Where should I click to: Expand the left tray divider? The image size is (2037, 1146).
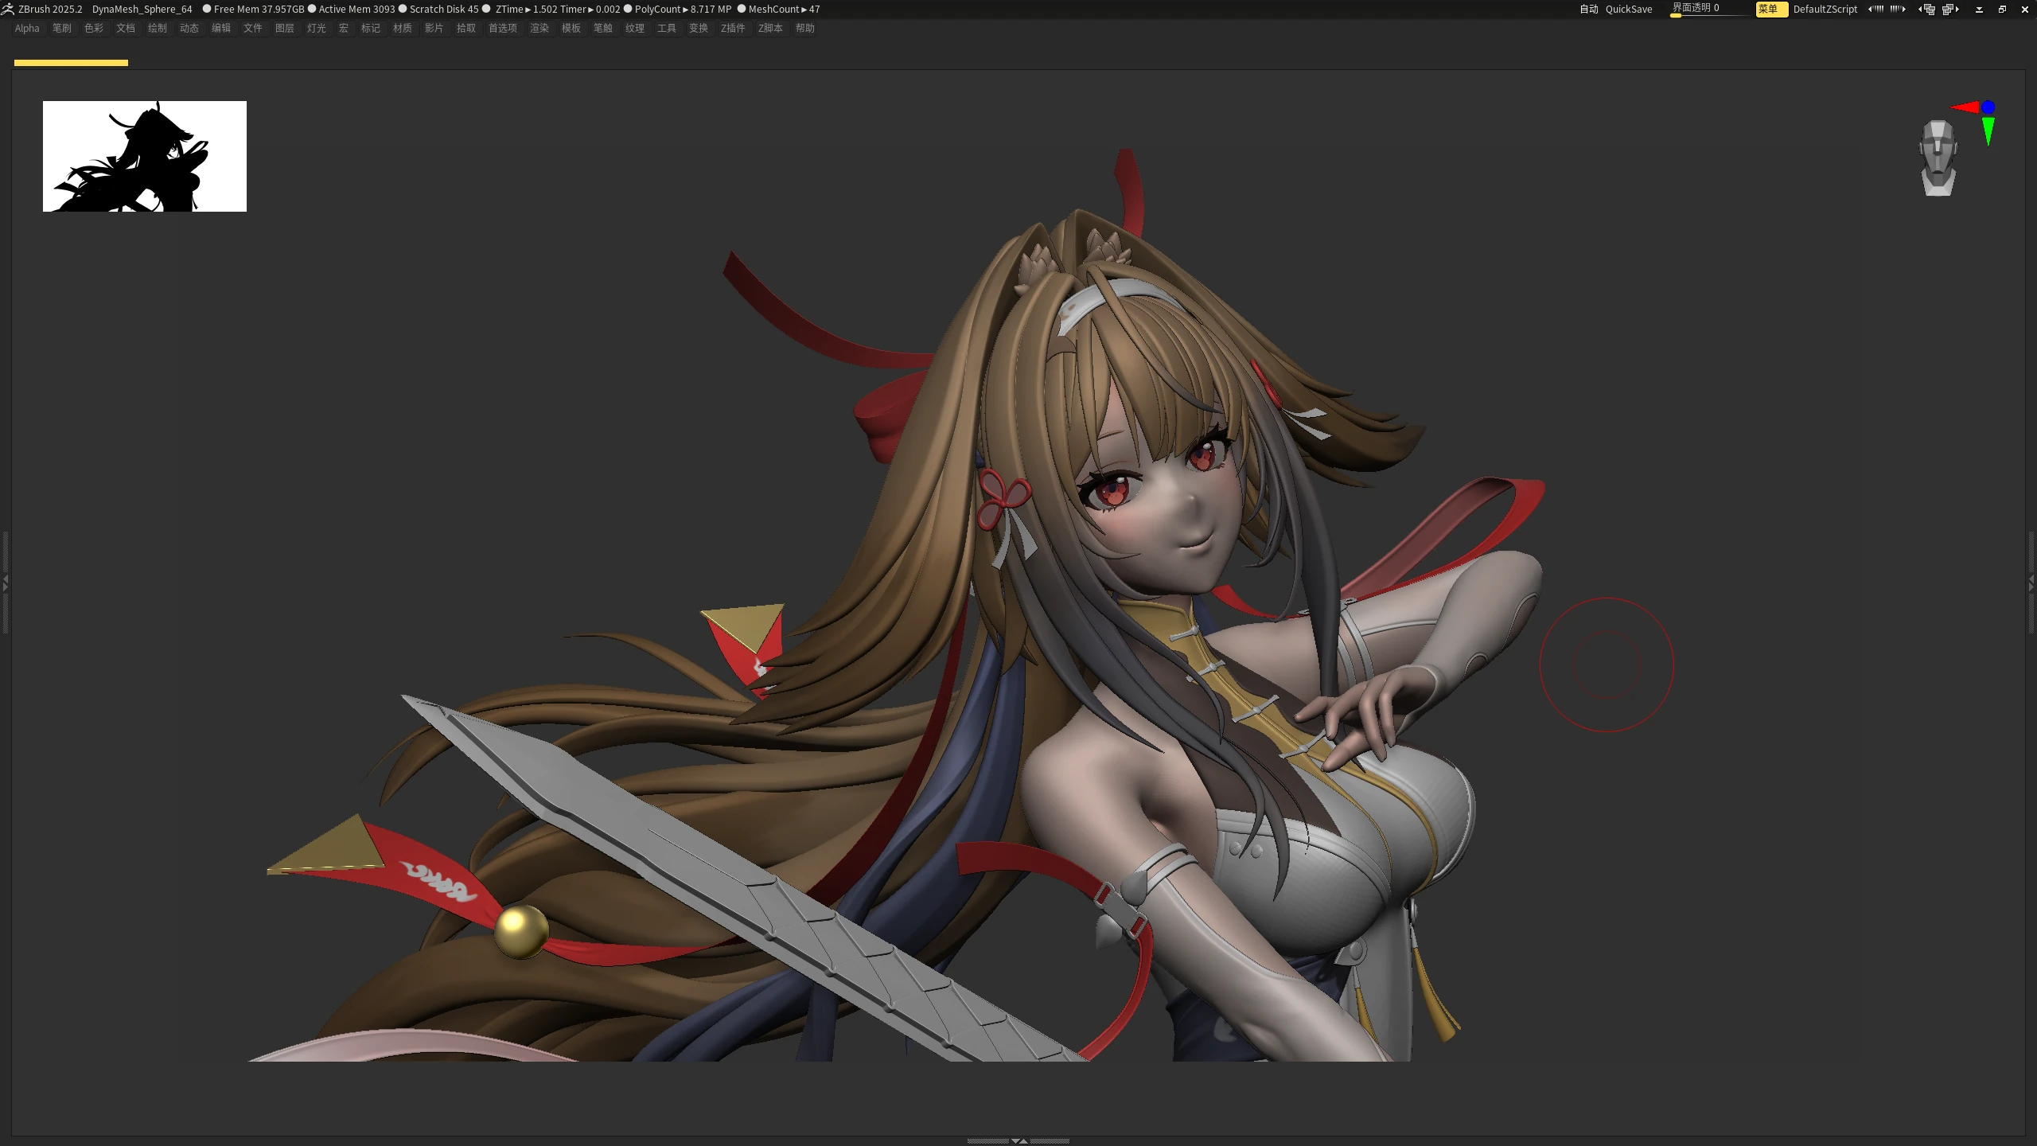click(5, 583)
